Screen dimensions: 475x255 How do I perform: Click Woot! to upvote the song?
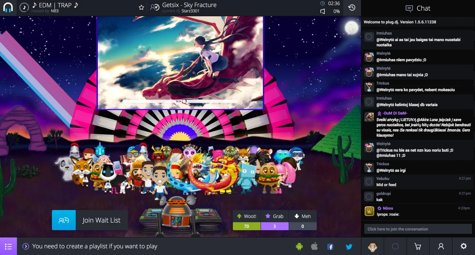tap(247, 216)
